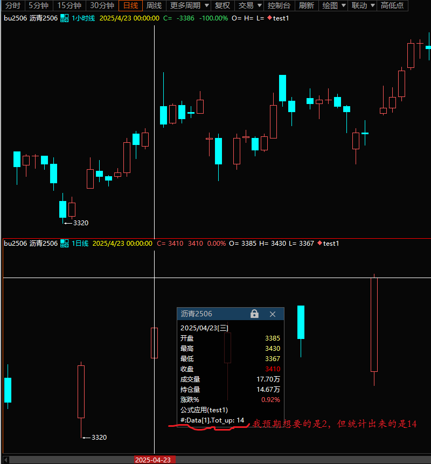Click the 涨跌% 0.92% row
431x464 pixels.
[x=231, y=400]
